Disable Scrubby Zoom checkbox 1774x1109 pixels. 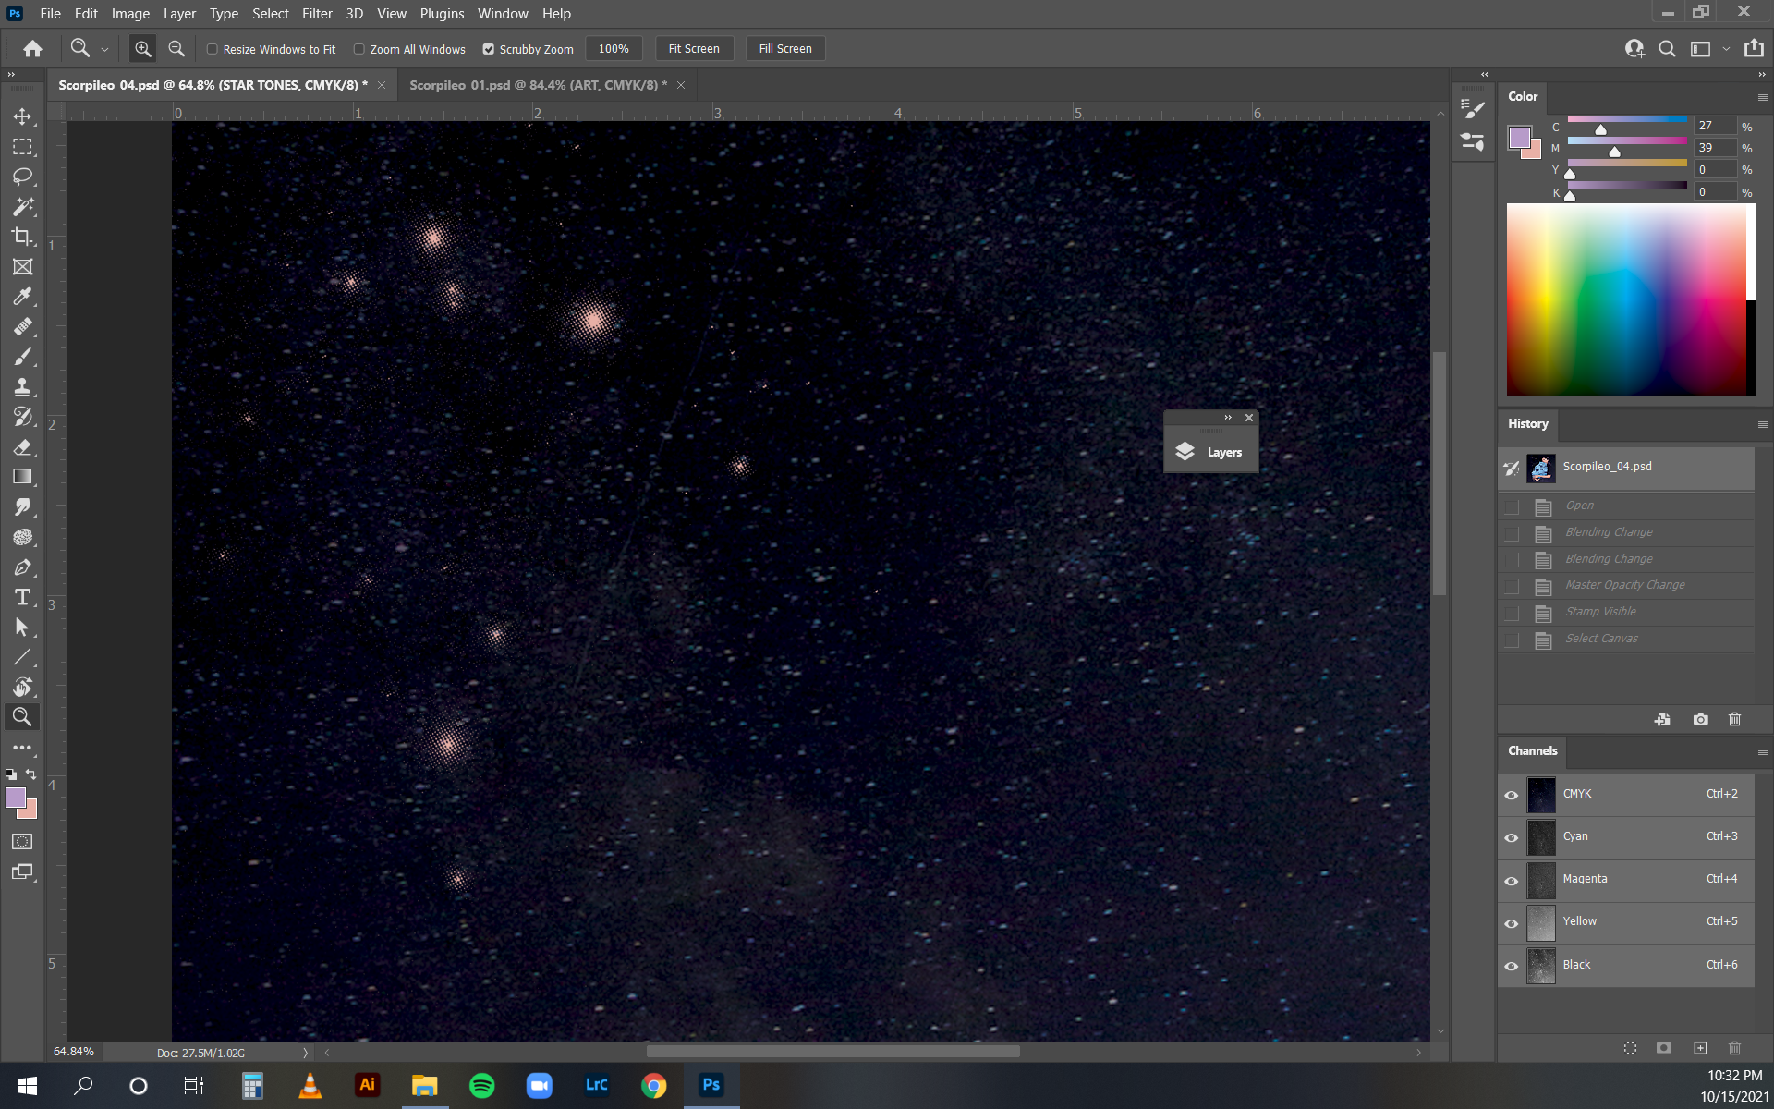pos(489,49)
